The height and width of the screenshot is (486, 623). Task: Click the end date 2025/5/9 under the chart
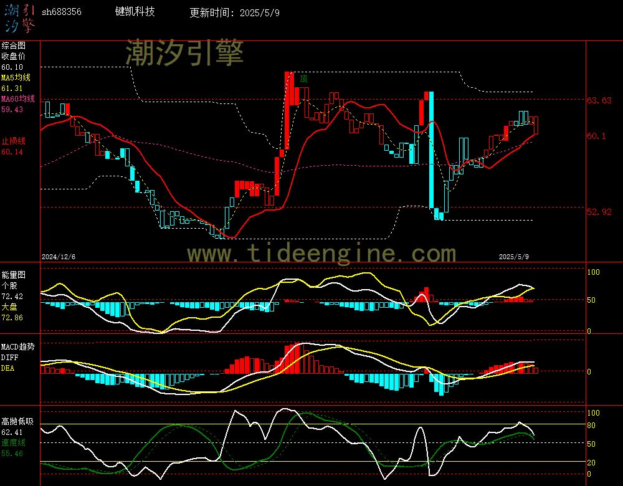click(514, 257)
